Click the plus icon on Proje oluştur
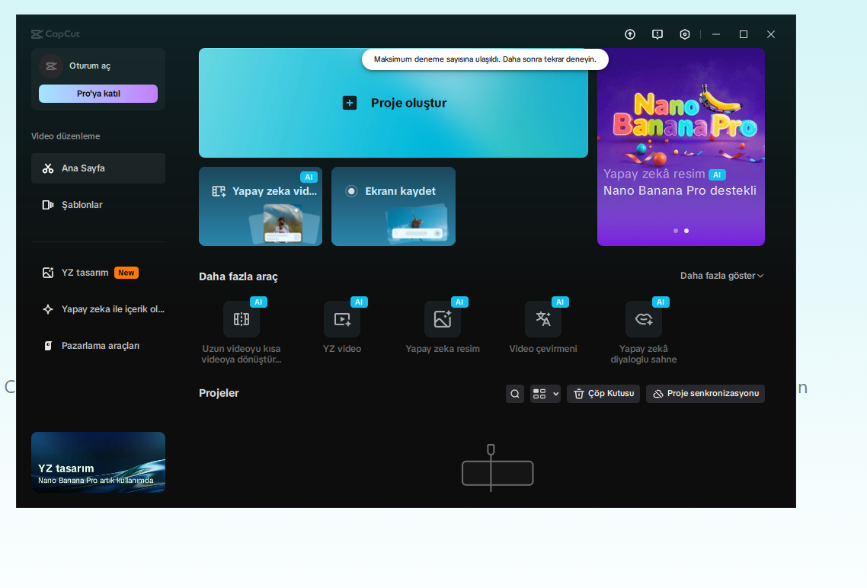 point(350,103)
